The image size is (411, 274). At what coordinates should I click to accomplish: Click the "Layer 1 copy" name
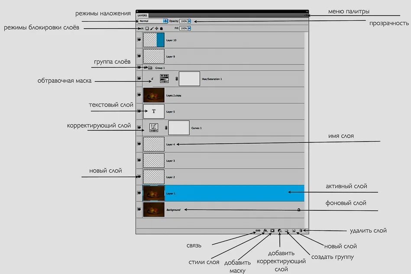click(x=174, y=95)
